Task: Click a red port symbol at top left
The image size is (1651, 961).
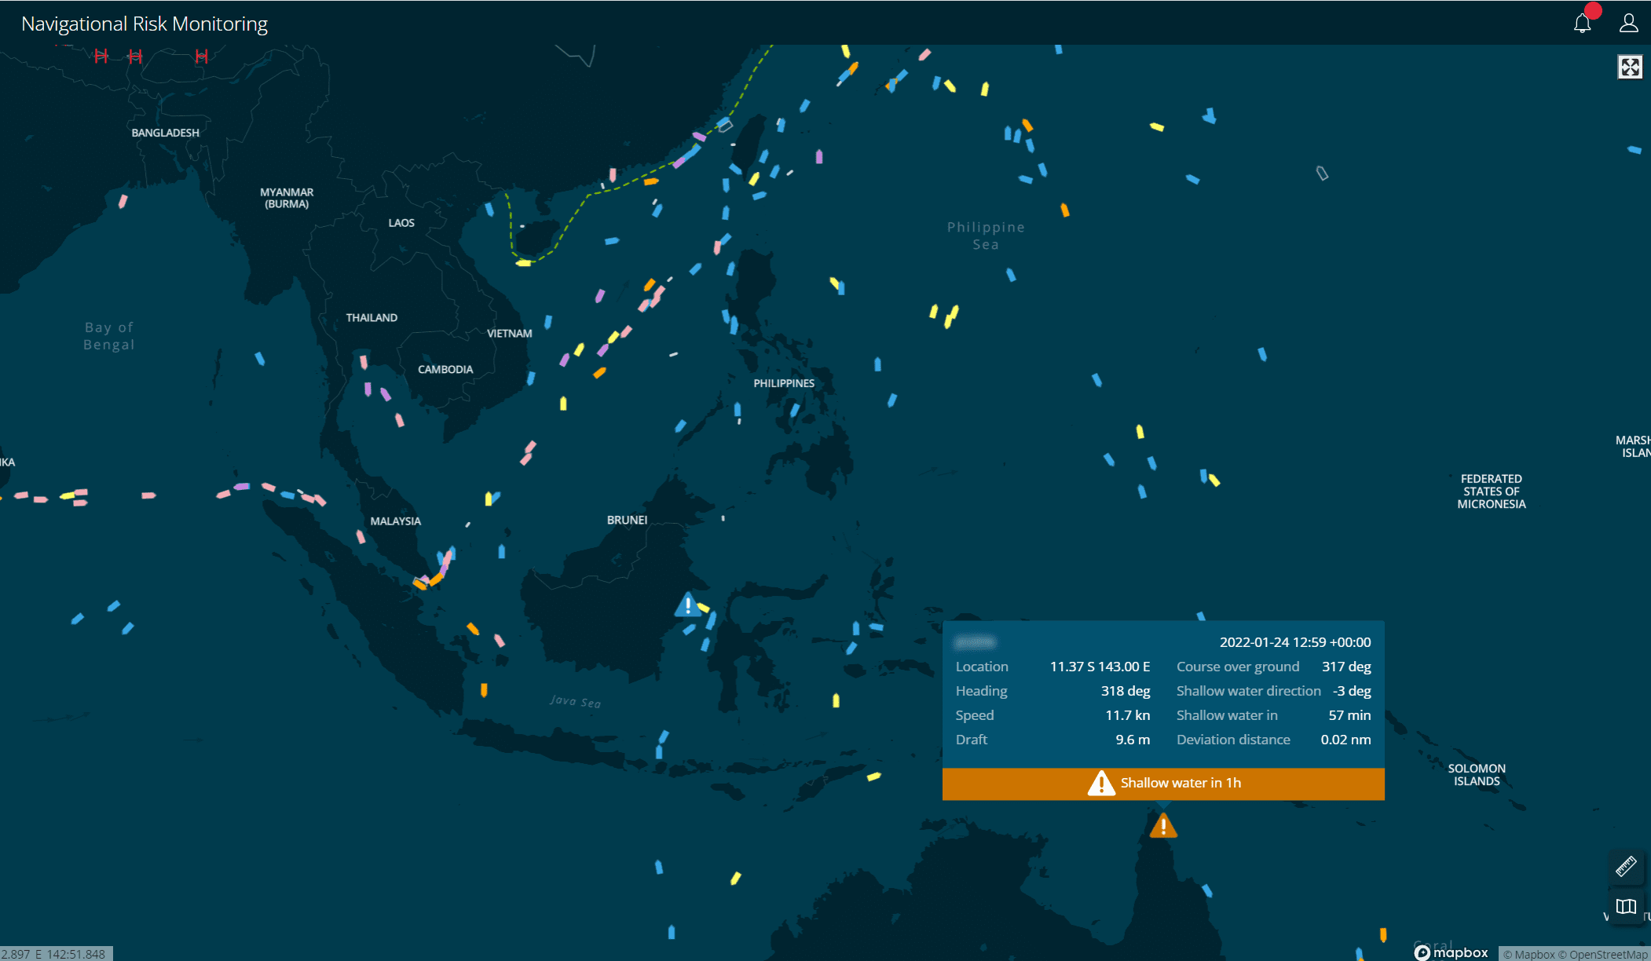Action: point(101,55)
